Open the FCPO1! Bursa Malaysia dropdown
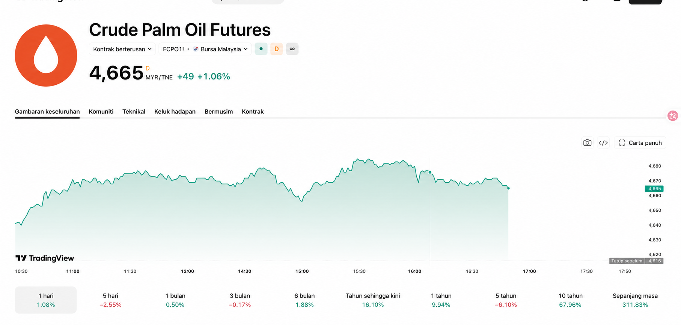This screenshot has width=681, height=325. (205, 49)
